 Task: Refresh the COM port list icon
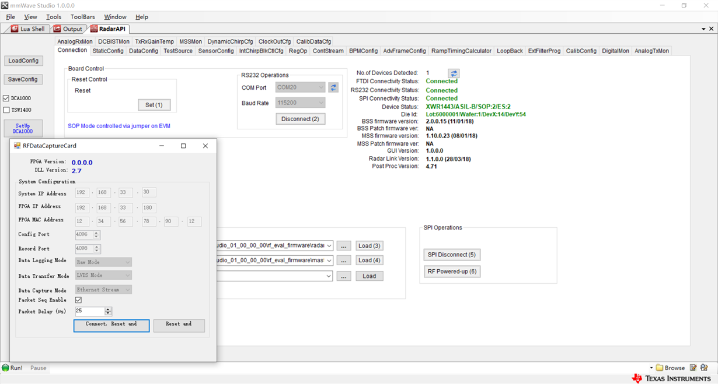(x=333, y=87)
